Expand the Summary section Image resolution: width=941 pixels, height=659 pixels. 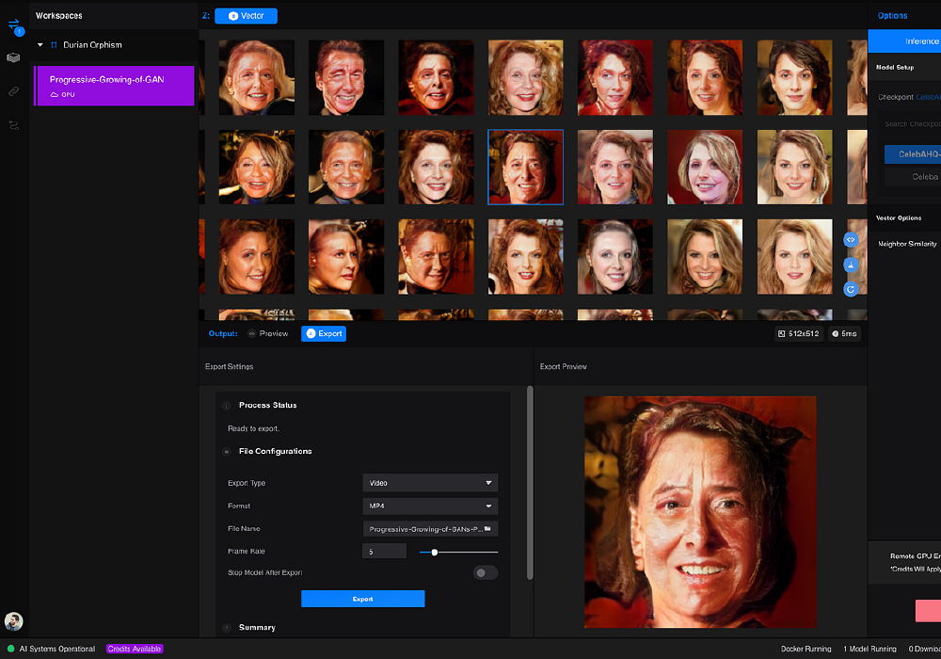click(x=257, y=627)
